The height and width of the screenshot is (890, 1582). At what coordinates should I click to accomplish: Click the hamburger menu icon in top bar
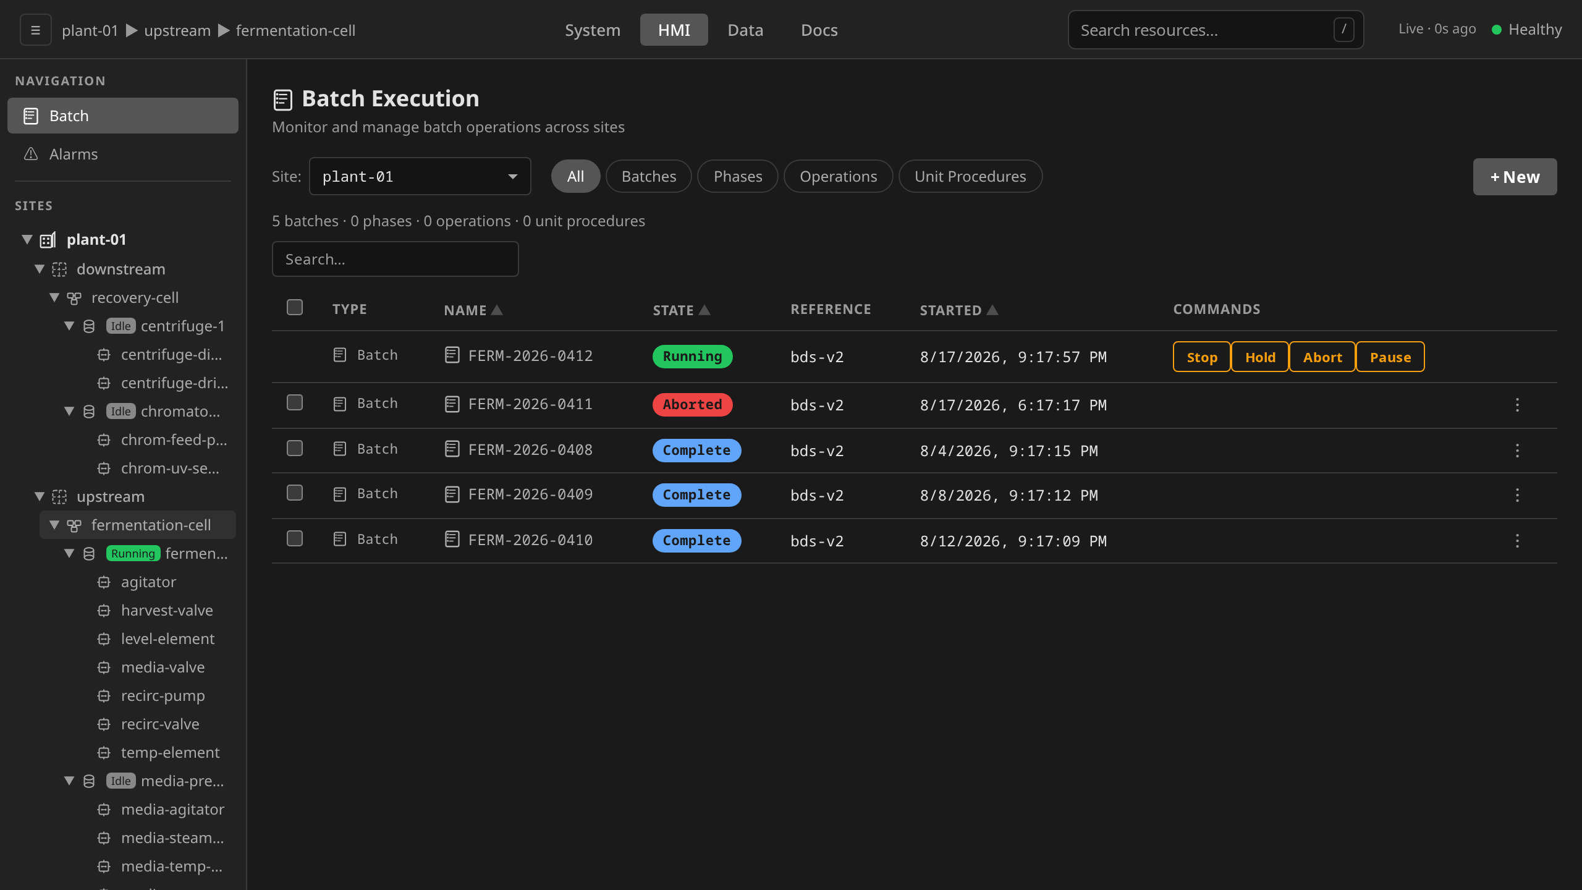[x=36, y=30]
